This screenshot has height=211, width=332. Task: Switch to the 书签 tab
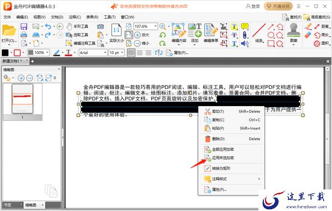8,205
